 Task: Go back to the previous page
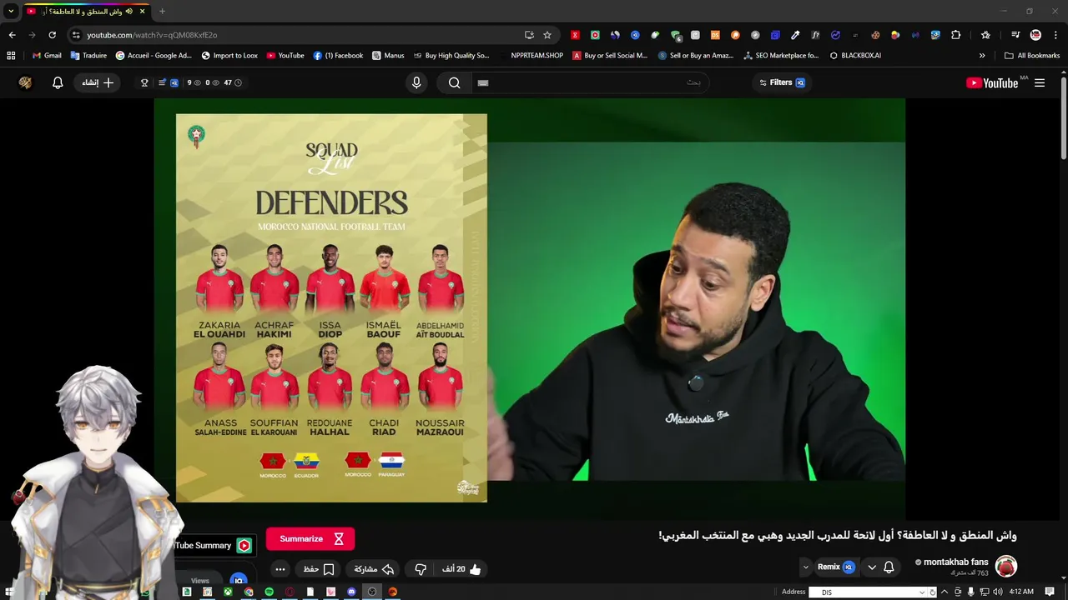tap(12, 35)
